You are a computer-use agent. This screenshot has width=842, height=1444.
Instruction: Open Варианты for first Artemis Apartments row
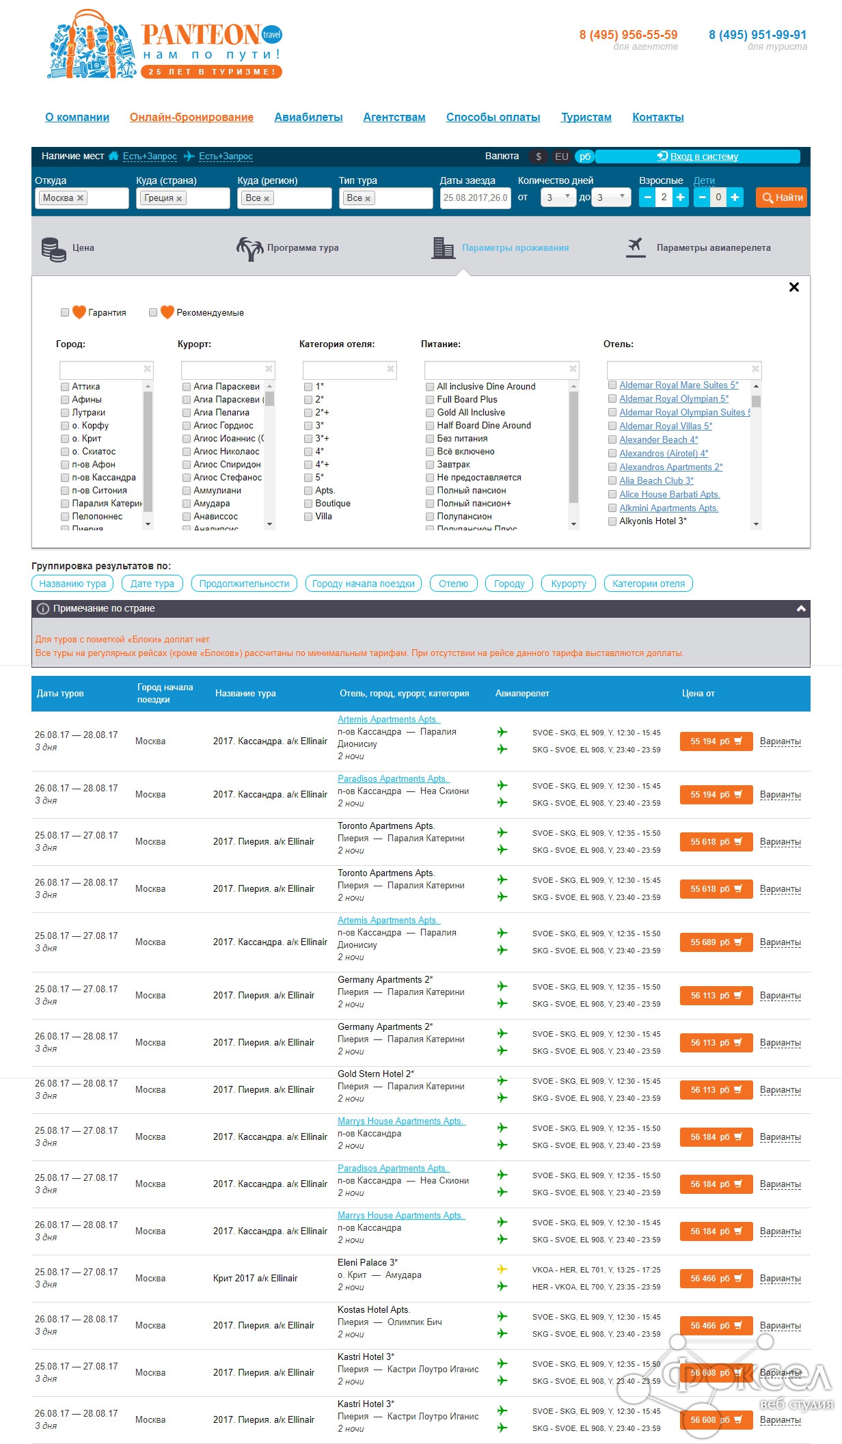click(780, 741)
